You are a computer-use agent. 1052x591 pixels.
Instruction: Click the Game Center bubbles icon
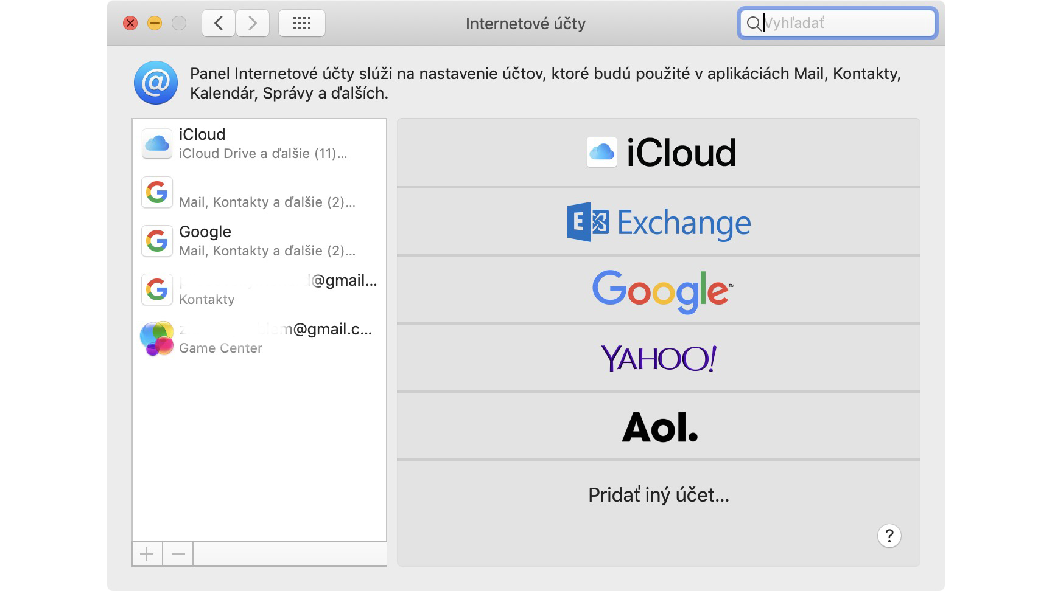[x=157, y=338]
